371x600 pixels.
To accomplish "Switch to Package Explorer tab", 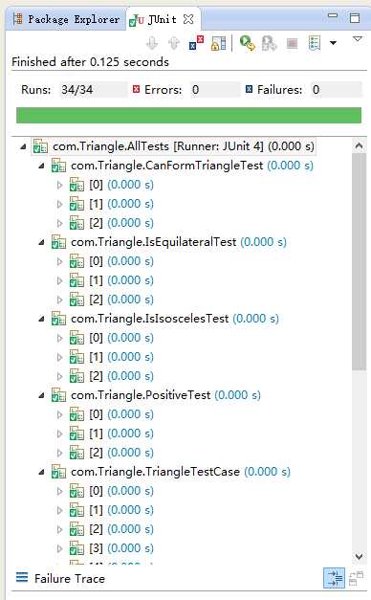I will pos(67,19).
